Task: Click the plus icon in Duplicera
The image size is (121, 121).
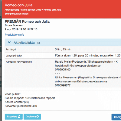Action: (38, 116)
